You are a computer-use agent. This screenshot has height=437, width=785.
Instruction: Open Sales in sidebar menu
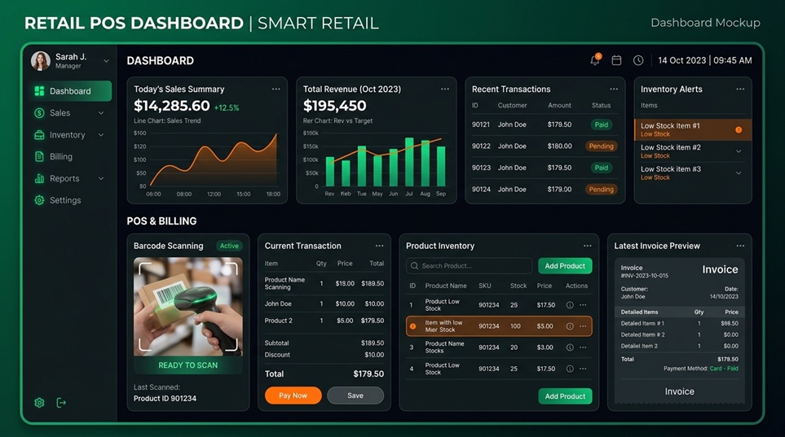(69, 113)
